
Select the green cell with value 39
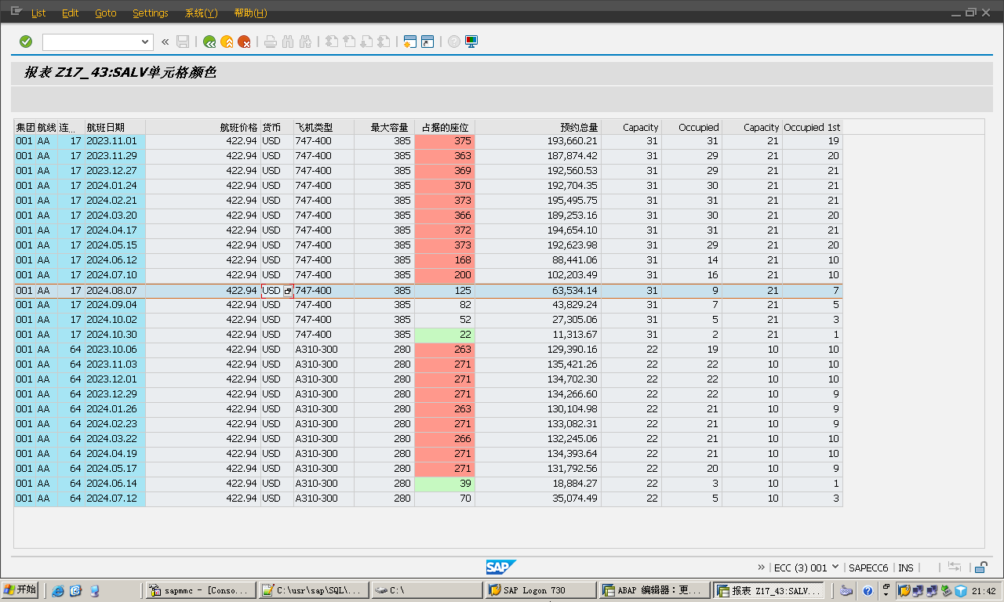click(x=445, y=484)
